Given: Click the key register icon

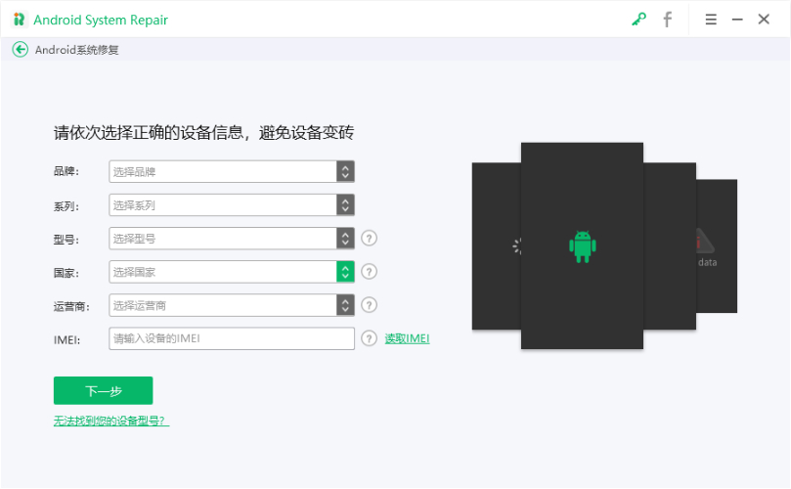Looking at the screenshot, I should pyautogui.click(x=638, y=20).
